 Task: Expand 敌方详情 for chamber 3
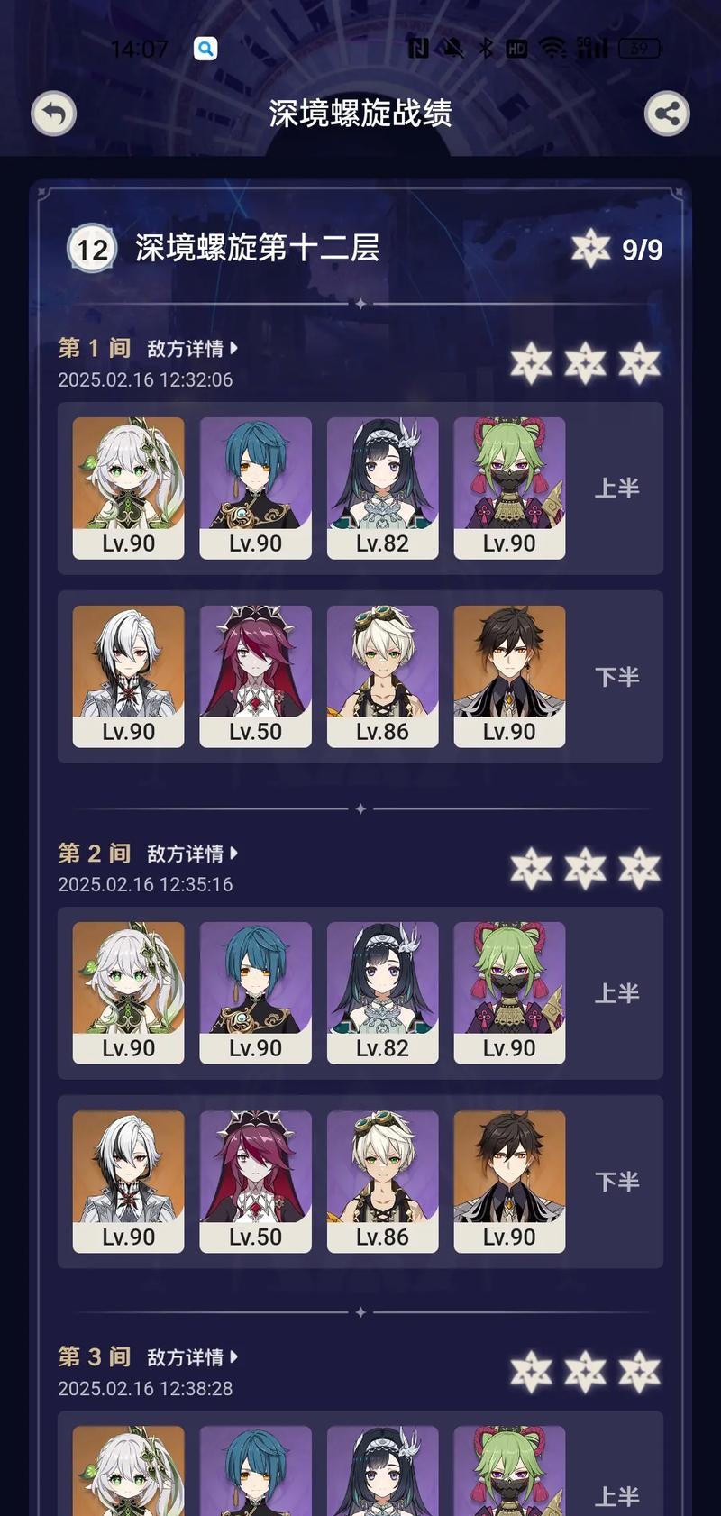192,1357
